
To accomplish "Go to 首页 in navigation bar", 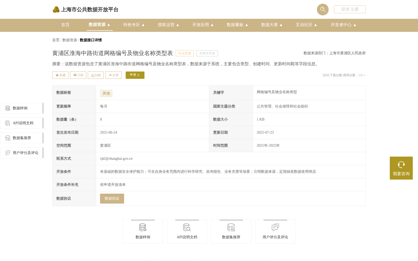I will pos(65,25).
